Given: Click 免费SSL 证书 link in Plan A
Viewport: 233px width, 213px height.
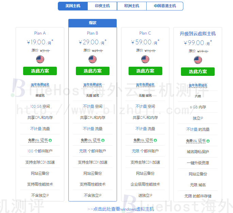Looking at the screenshot, I should pyautogui.click(x=38, y=140).
